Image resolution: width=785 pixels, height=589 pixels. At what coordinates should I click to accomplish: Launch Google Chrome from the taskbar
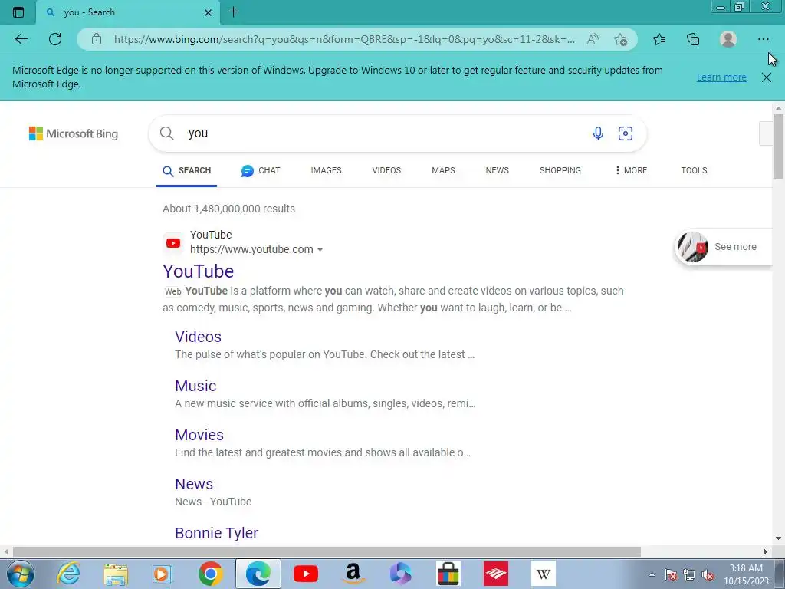point(210,574)
